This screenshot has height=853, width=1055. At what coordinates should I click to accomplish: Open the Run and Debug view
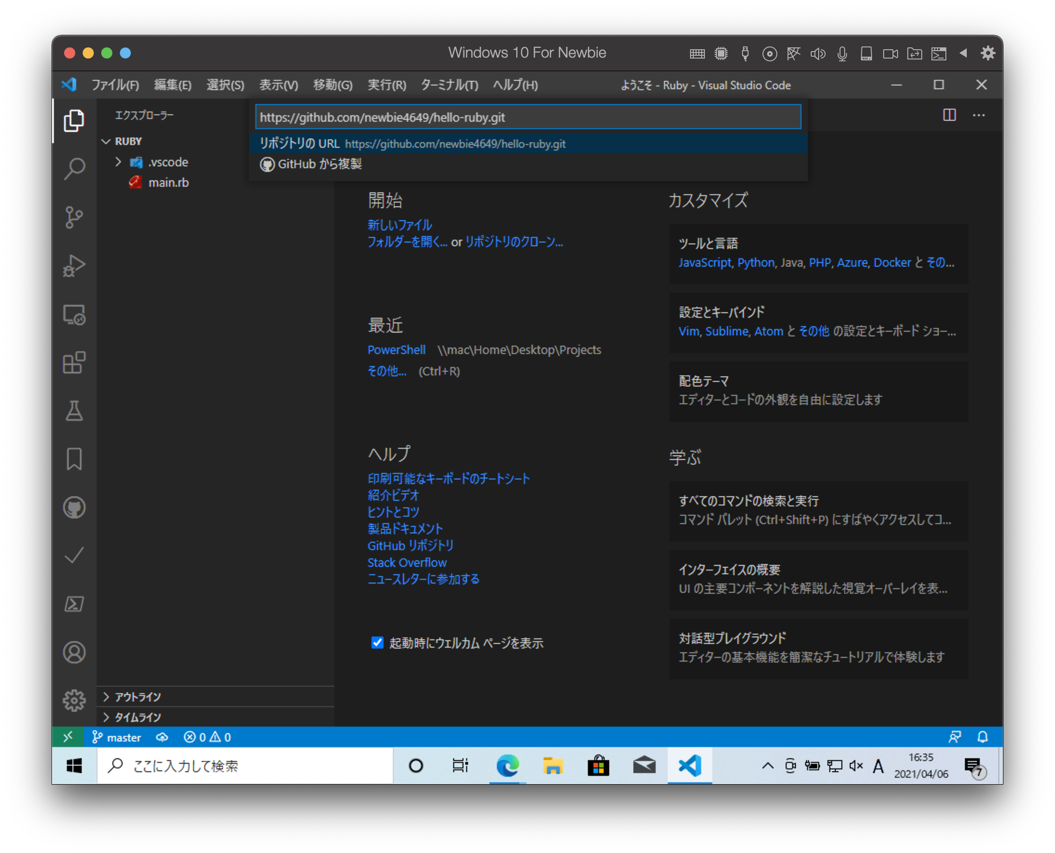click(74, 265)
